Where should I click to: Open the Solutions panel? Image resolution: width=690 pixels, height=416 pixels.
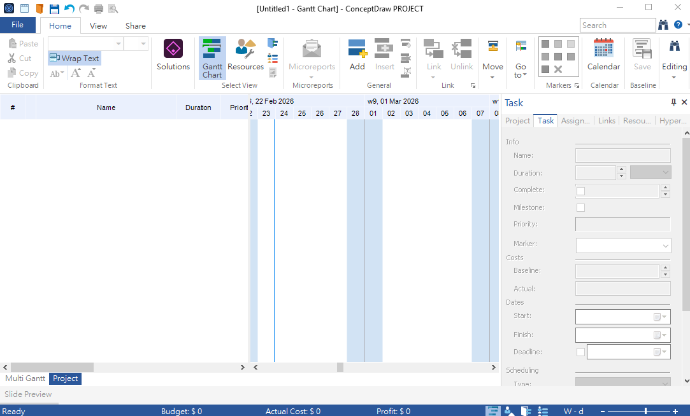tap(173, 55)
